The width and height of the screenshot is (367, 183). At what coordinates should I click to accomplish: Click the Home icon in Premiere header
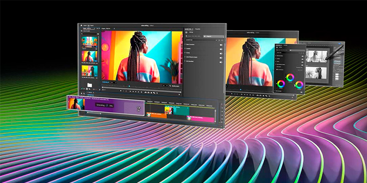click(81, 26)
